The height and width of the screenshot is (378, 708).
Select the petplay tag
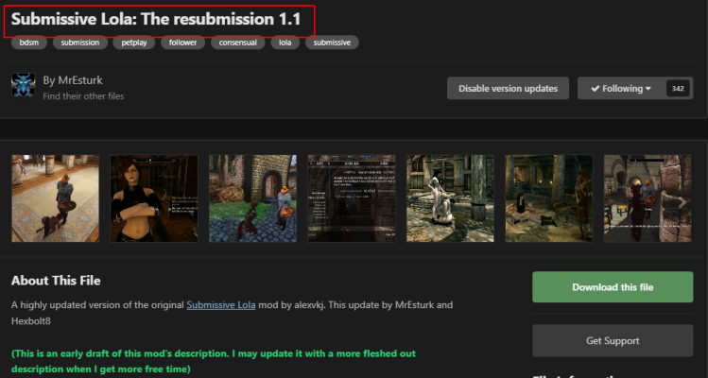134,43
